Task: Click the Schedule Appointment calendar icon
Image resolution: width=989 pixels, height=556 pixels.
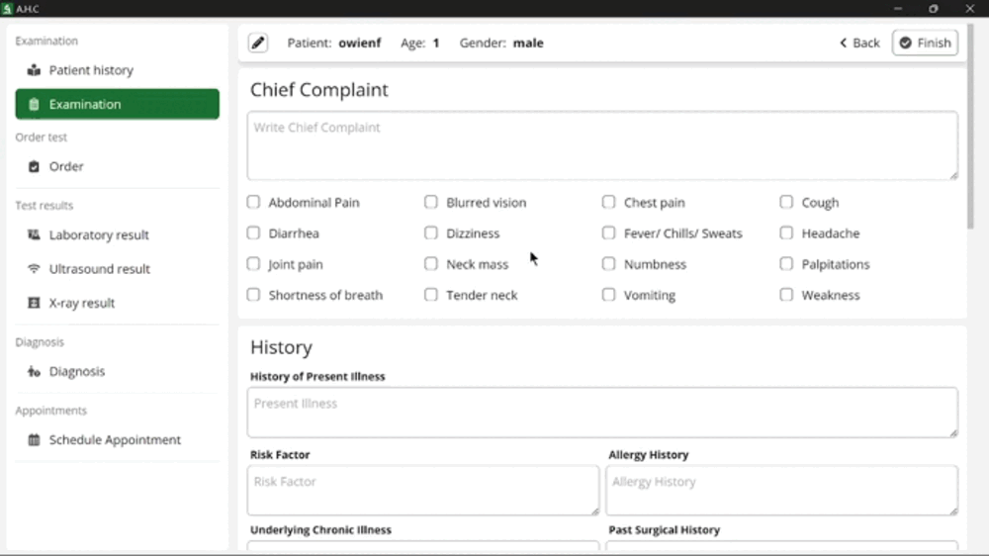Action: coord(35,440)
